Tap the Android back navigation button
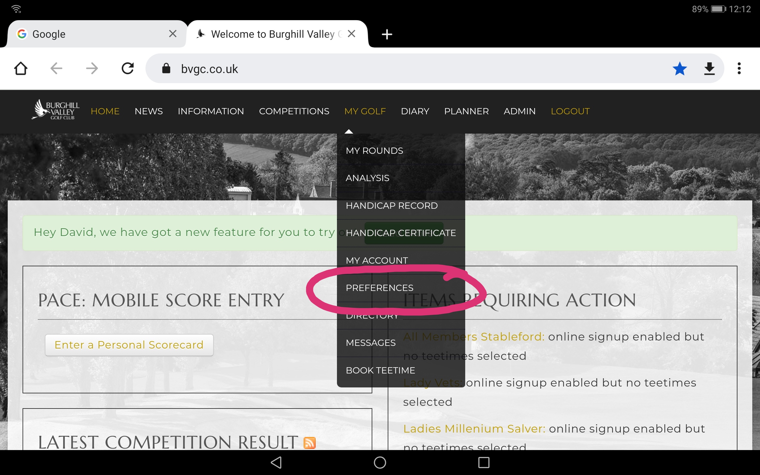Screen dimensions: 760x475 click(276, 463)
